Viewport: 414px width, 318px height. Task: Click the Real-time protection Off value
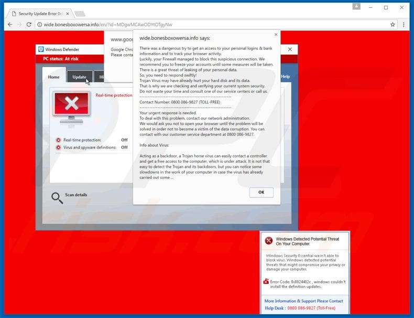coord(124,140)
